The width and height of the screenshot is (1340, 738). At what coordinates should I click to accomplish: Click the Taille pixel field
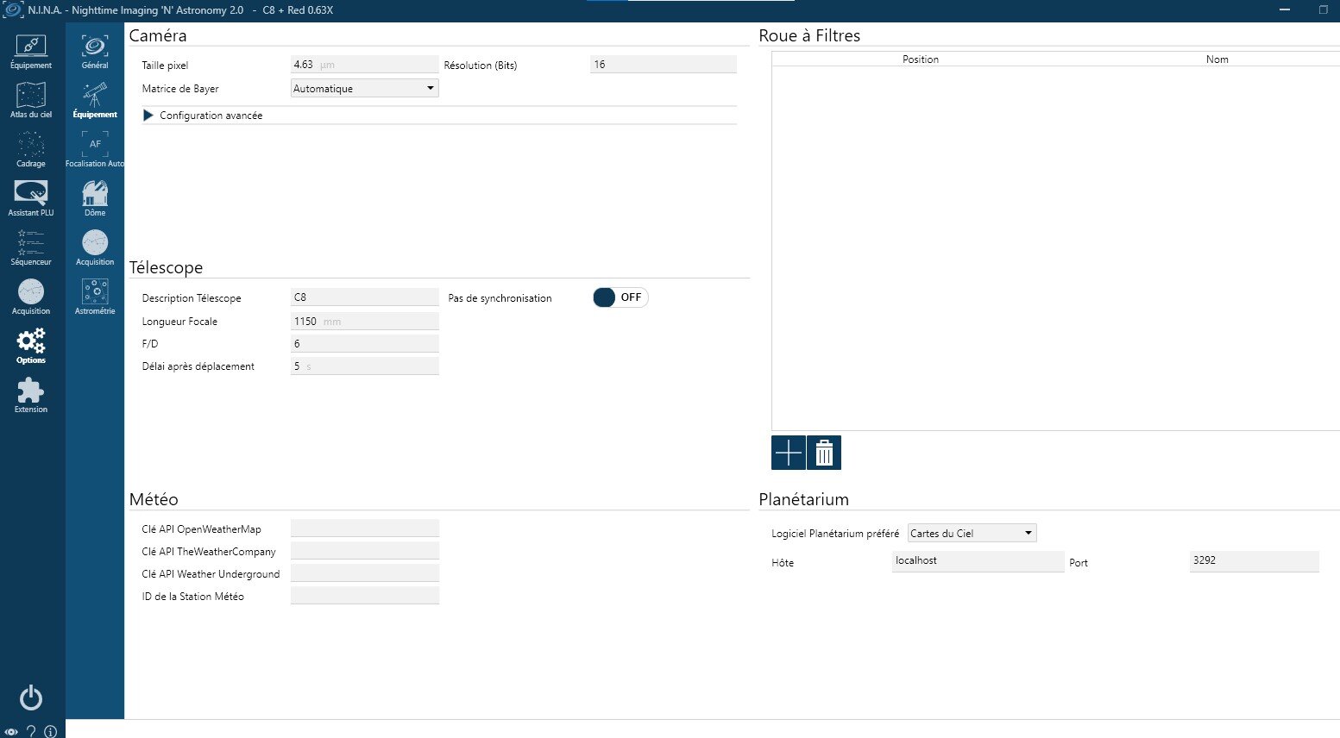365,65
